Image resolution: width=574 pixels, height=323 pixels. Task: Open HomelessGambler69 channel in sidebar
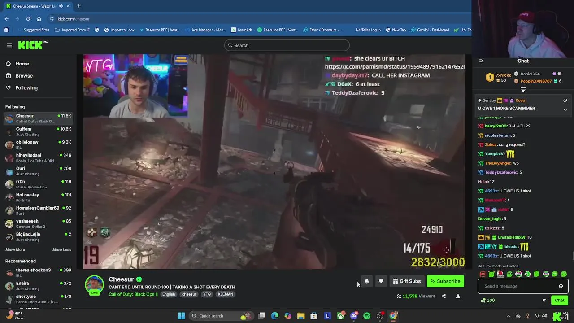click(x=38, y=210)
